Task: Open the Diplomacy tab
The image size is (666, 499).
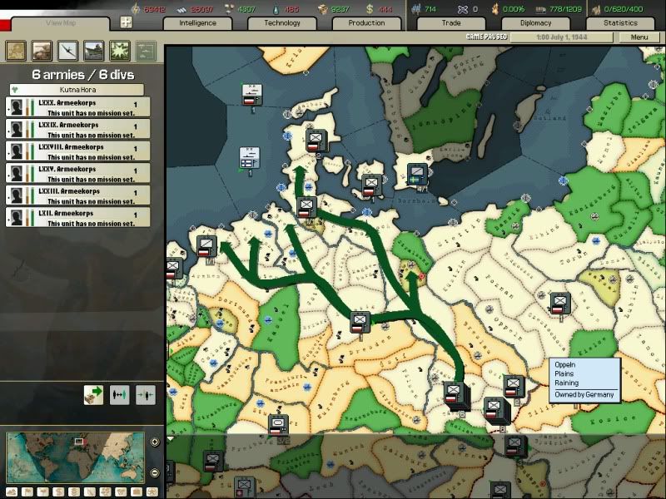Action: (x=535, y=22)
